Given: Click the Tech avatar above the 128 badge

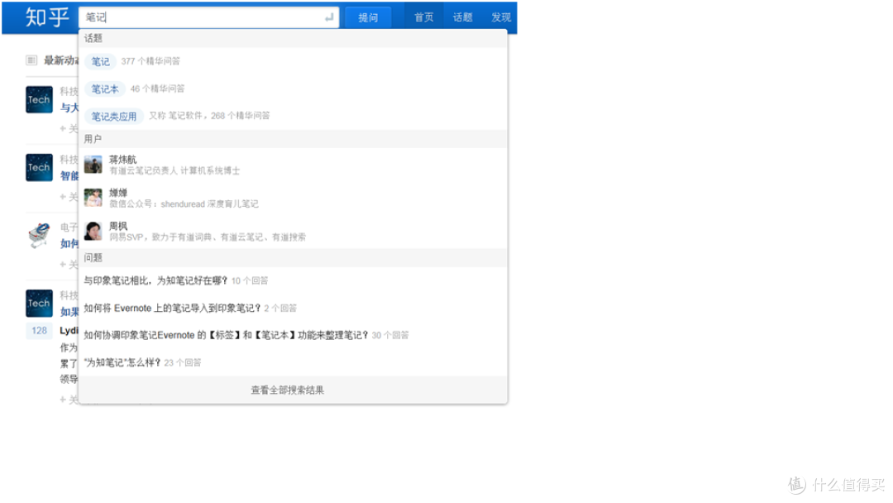Looking at the screenshot, I should (x=40, y=304).
